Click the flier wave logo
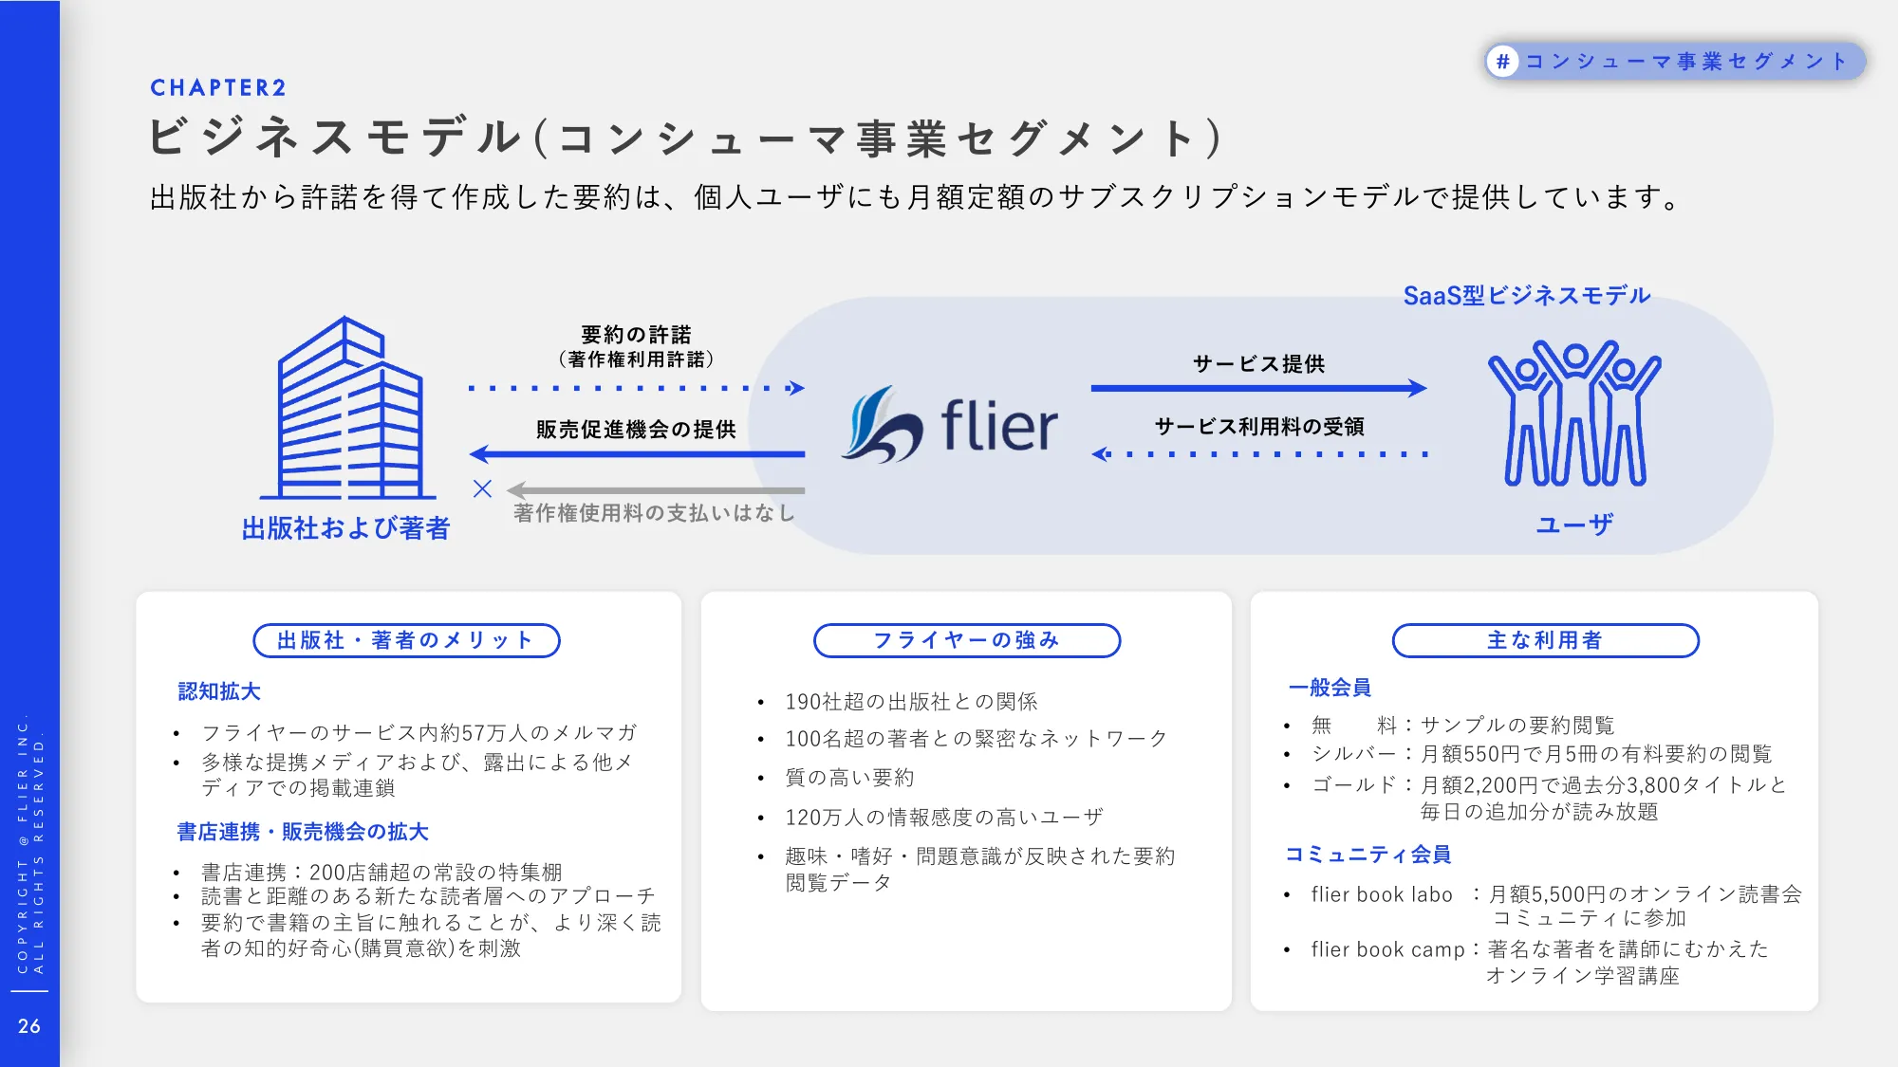1898x1067 pixels. click(882, 424)
